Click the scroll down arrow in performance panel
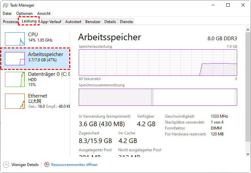 (x=248, y=154)
